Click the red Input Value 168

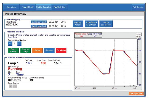(x=43, y=63)
